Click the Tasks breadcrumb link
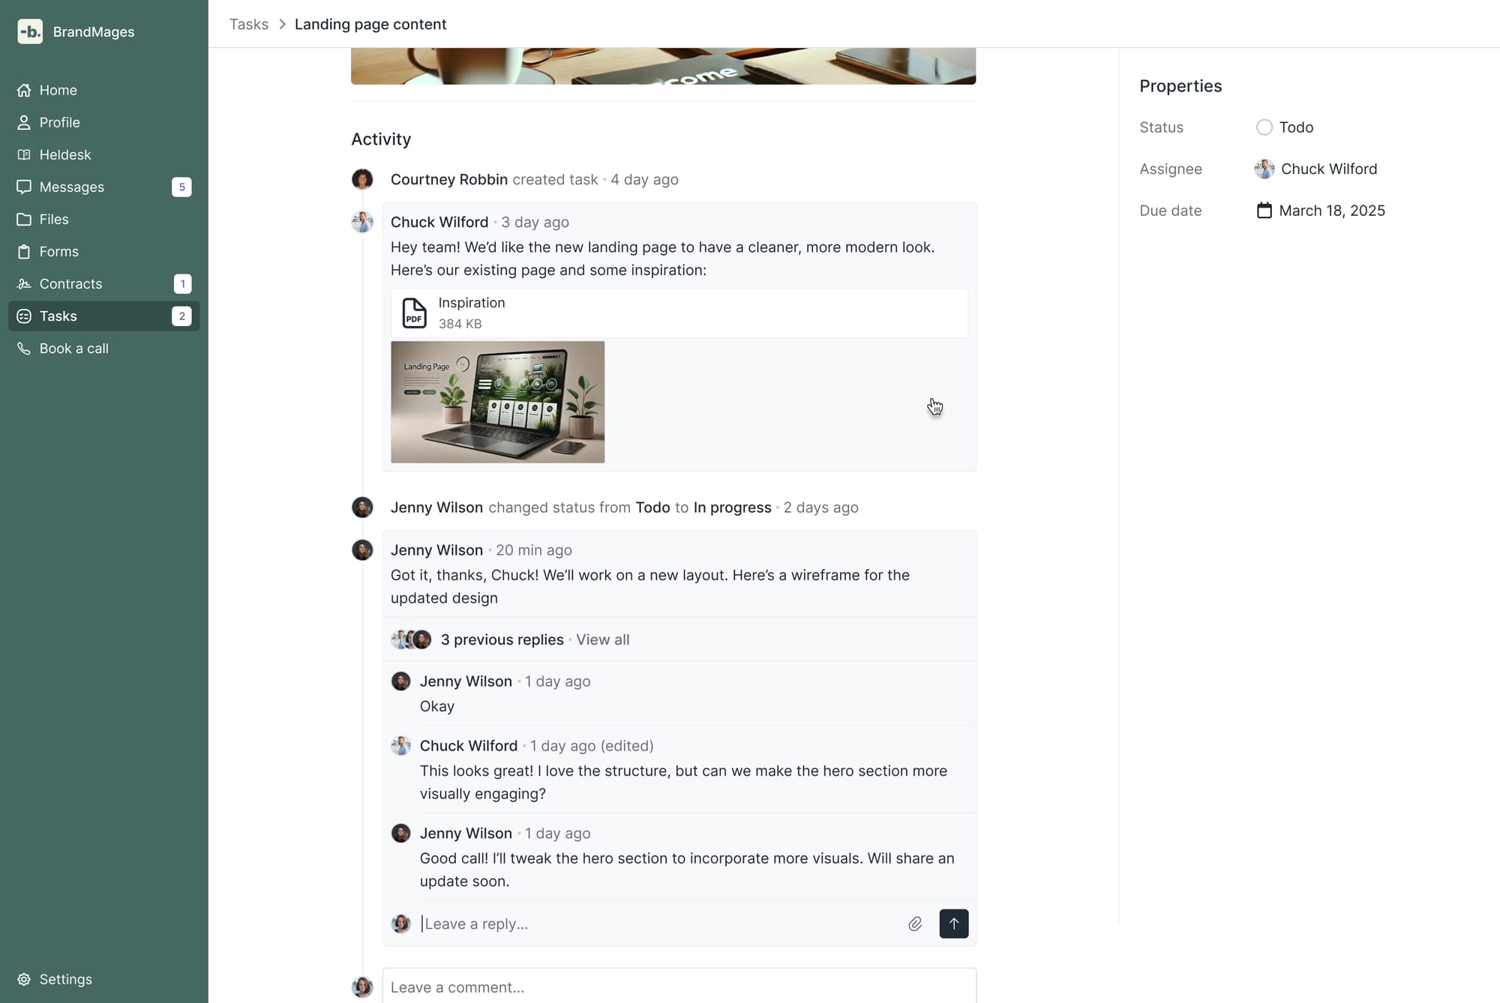The image size is (1500, 1003). coord(249,24)
